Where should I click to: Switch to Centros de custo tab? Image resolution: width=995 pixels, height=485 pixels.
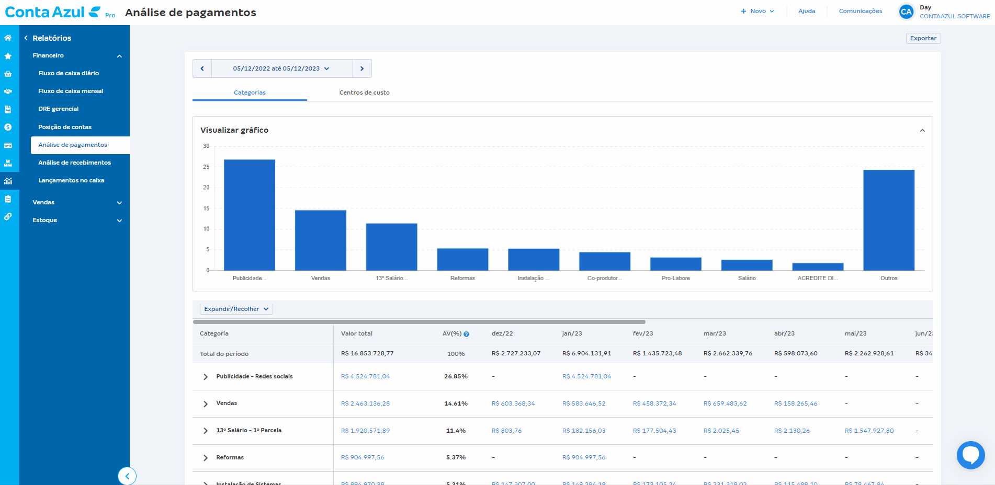tap(365, 93)
